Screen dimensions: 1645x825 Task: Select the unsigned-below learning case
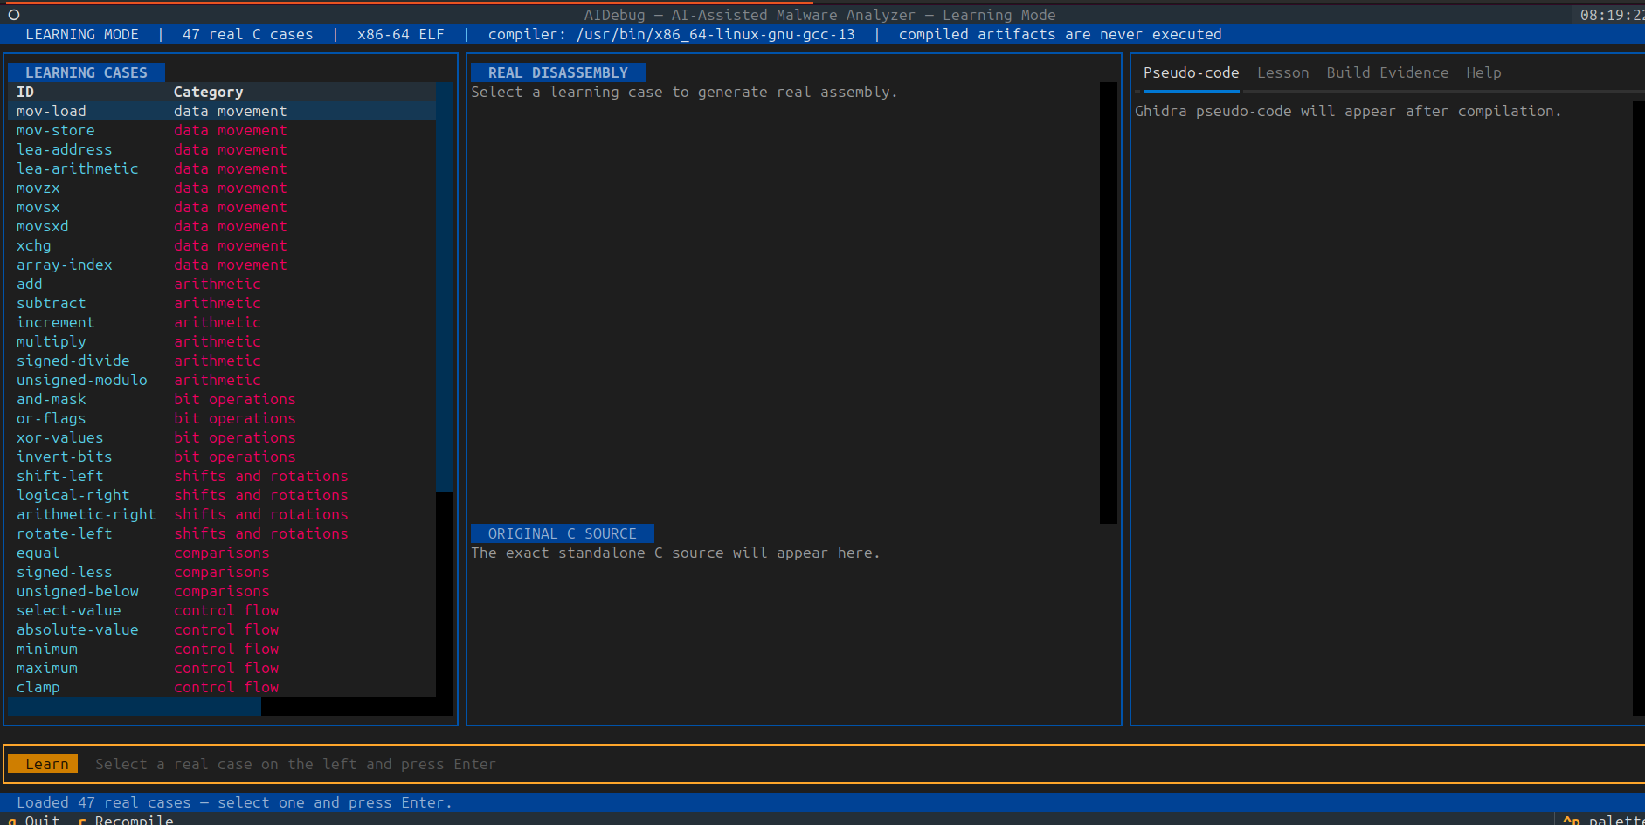222,591
